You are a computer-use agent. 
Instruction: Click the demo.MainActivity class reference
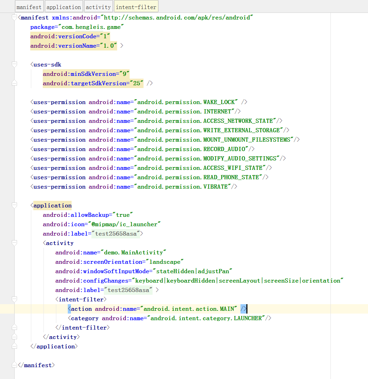(x=133, y=252)
